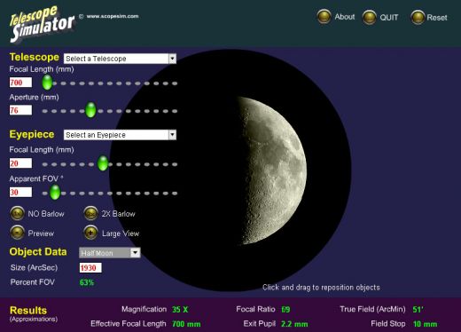The image size is (461, 332).
Task: Click the Apparent FOV slider knob
Action: [55, 192]
